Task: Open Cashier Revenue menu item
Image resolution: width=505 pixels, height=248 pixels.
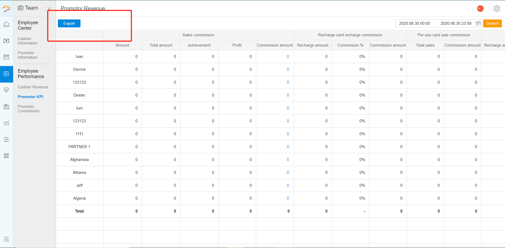Action: (x=33, y=87)
